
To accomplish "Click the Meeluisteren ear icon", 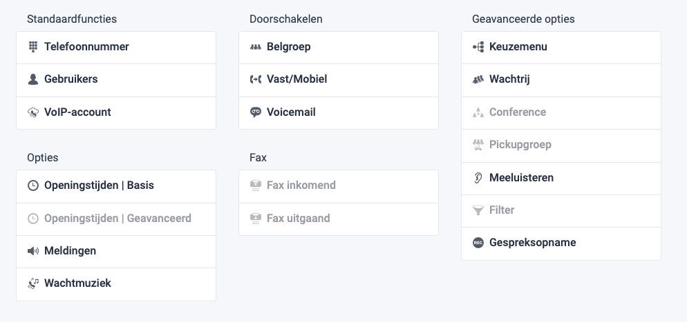I will (x=478, y=177).
